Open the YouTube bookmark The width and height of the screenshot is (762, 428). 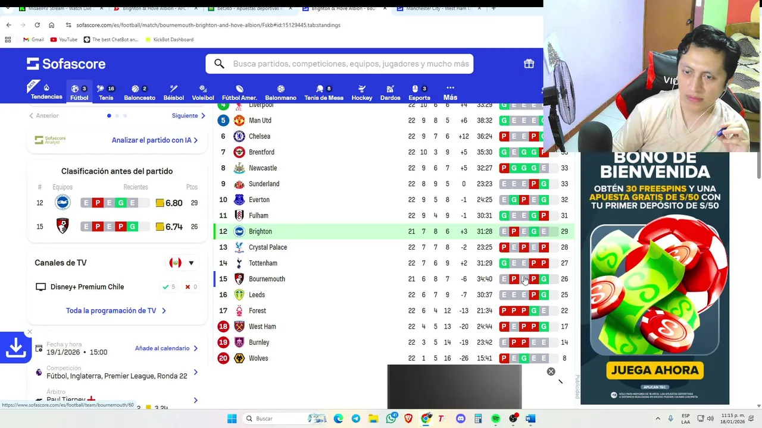point(64,39)
